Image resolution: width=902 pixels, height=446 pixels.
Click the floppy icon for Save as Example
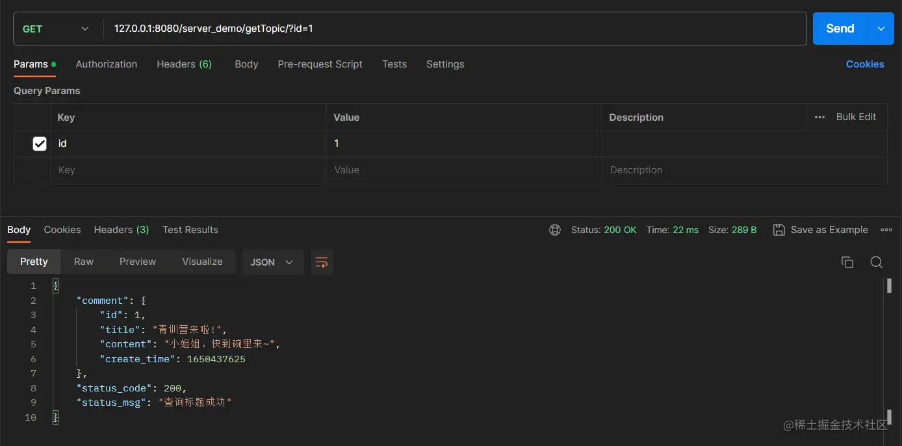[779, 230]
